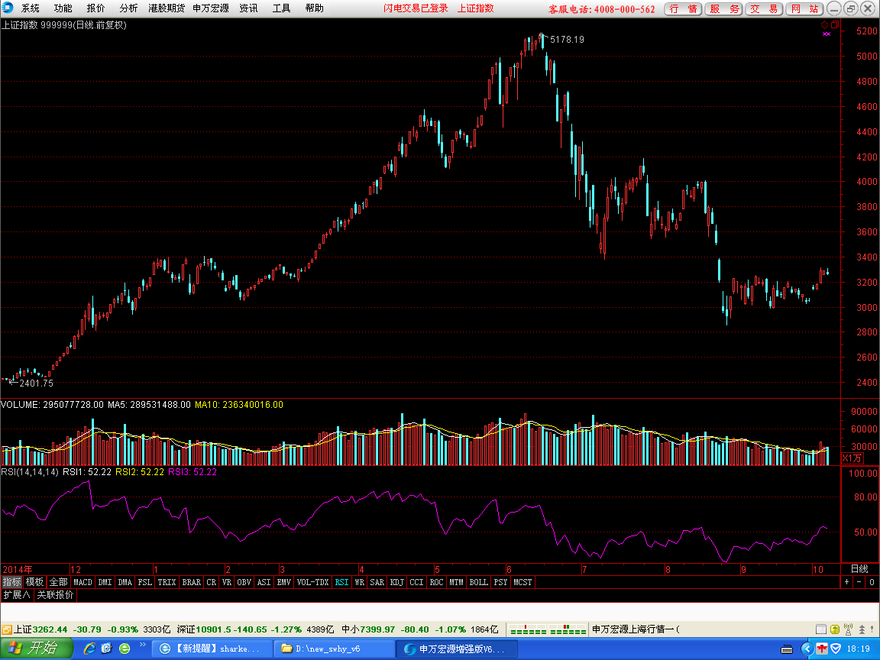Select the 全部 indicator category tab

click(x=58, y=583)
